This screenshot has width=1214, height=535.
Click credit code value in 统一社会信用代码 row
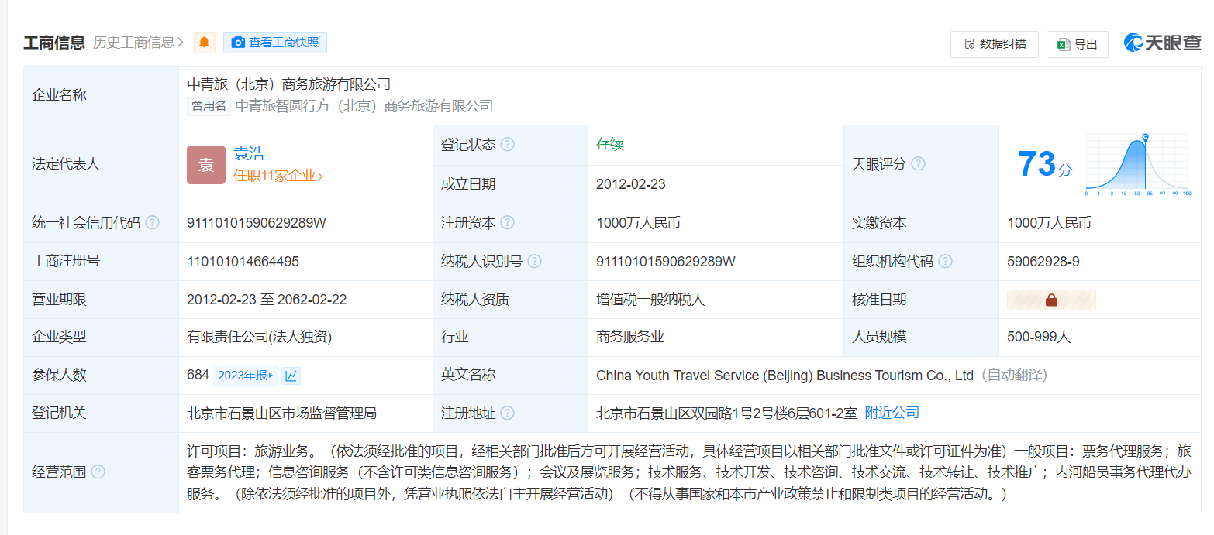point(257,223)
